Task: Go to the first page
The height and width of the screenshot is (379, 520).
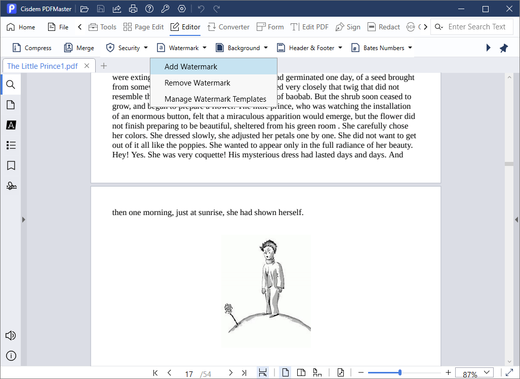Action: pos(155,373)
